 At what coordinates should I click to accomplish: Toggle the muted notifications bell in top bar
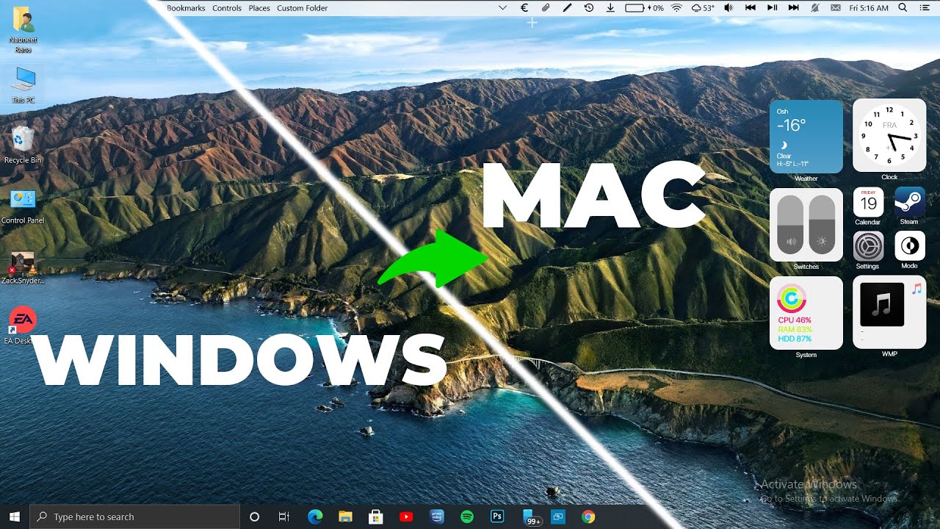click(x=816, y=8)
